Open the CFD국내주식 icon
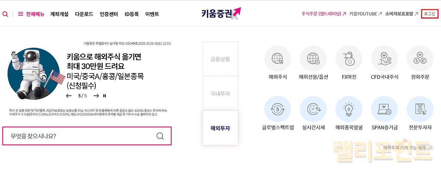Viewport: 441px width, 172px height. coord(384,59)
